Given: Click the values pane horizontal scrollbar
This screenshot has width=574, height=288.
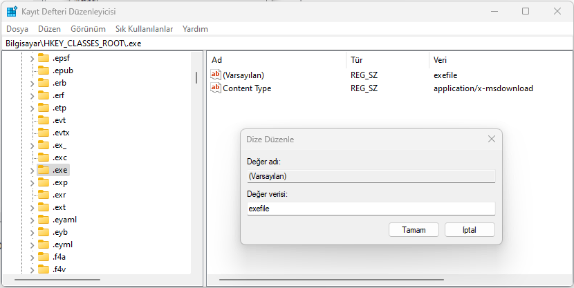Looking at the screenshot, I should click(332, 280).
